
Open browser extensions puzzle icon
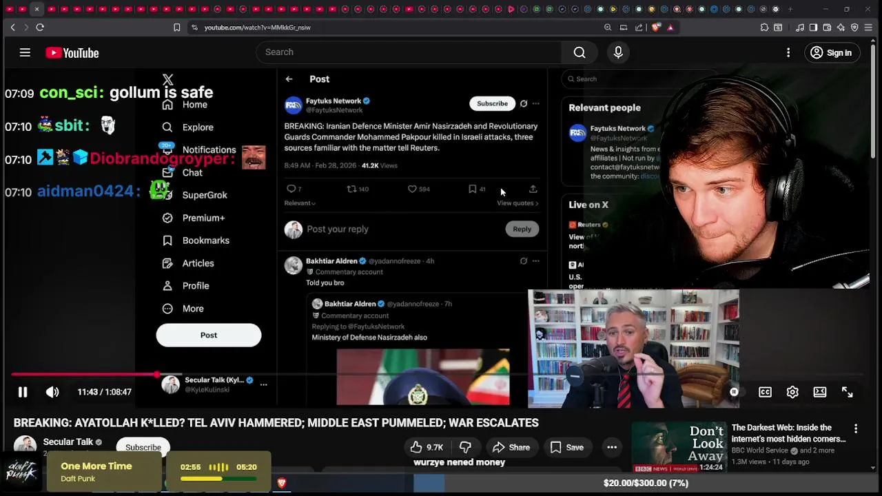click(764, 28)
